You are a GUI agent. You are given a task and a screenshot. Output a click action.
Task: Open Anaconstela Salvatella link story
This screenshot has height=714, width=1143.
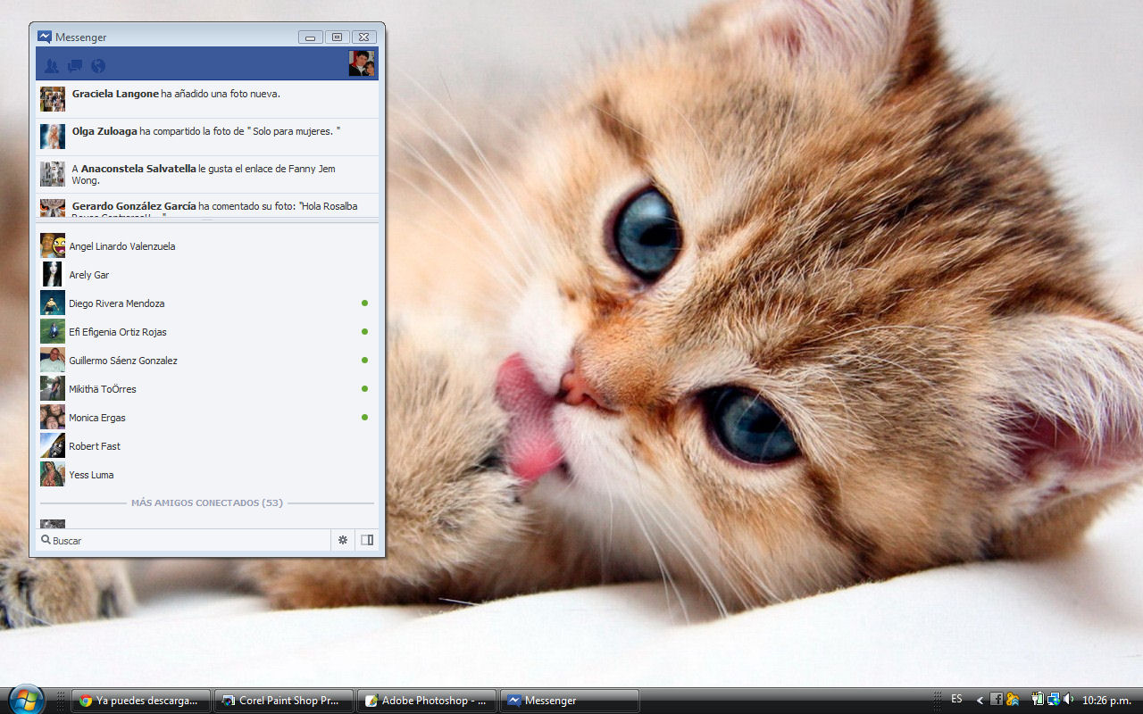click(x=207, y=174)
